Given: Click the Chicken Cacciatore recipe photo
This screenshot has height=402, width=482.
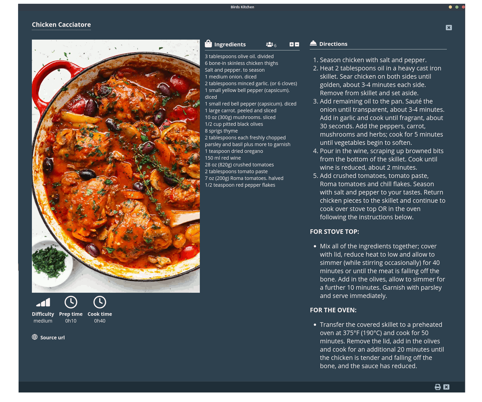Looking at the screenshot, I should pos(116,166).
